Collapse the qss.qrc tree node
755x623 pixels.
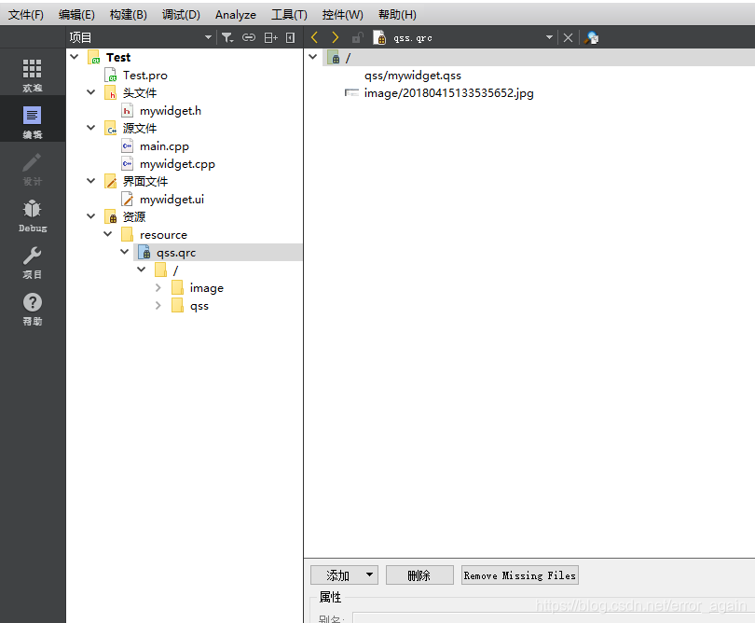(x=124, y=252)
